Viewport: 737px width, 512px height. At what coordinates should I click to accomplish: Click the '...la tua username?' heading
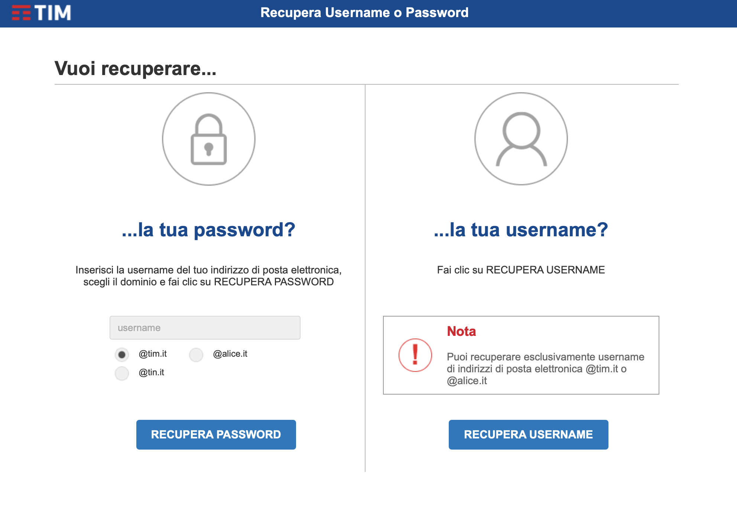coord(521,230)
